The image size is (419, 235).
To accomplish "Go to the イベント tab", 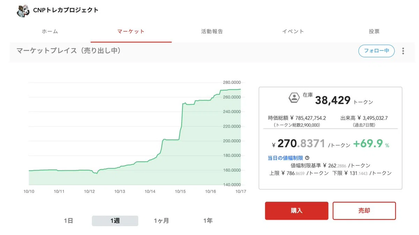I will click(x=293, y=31).
